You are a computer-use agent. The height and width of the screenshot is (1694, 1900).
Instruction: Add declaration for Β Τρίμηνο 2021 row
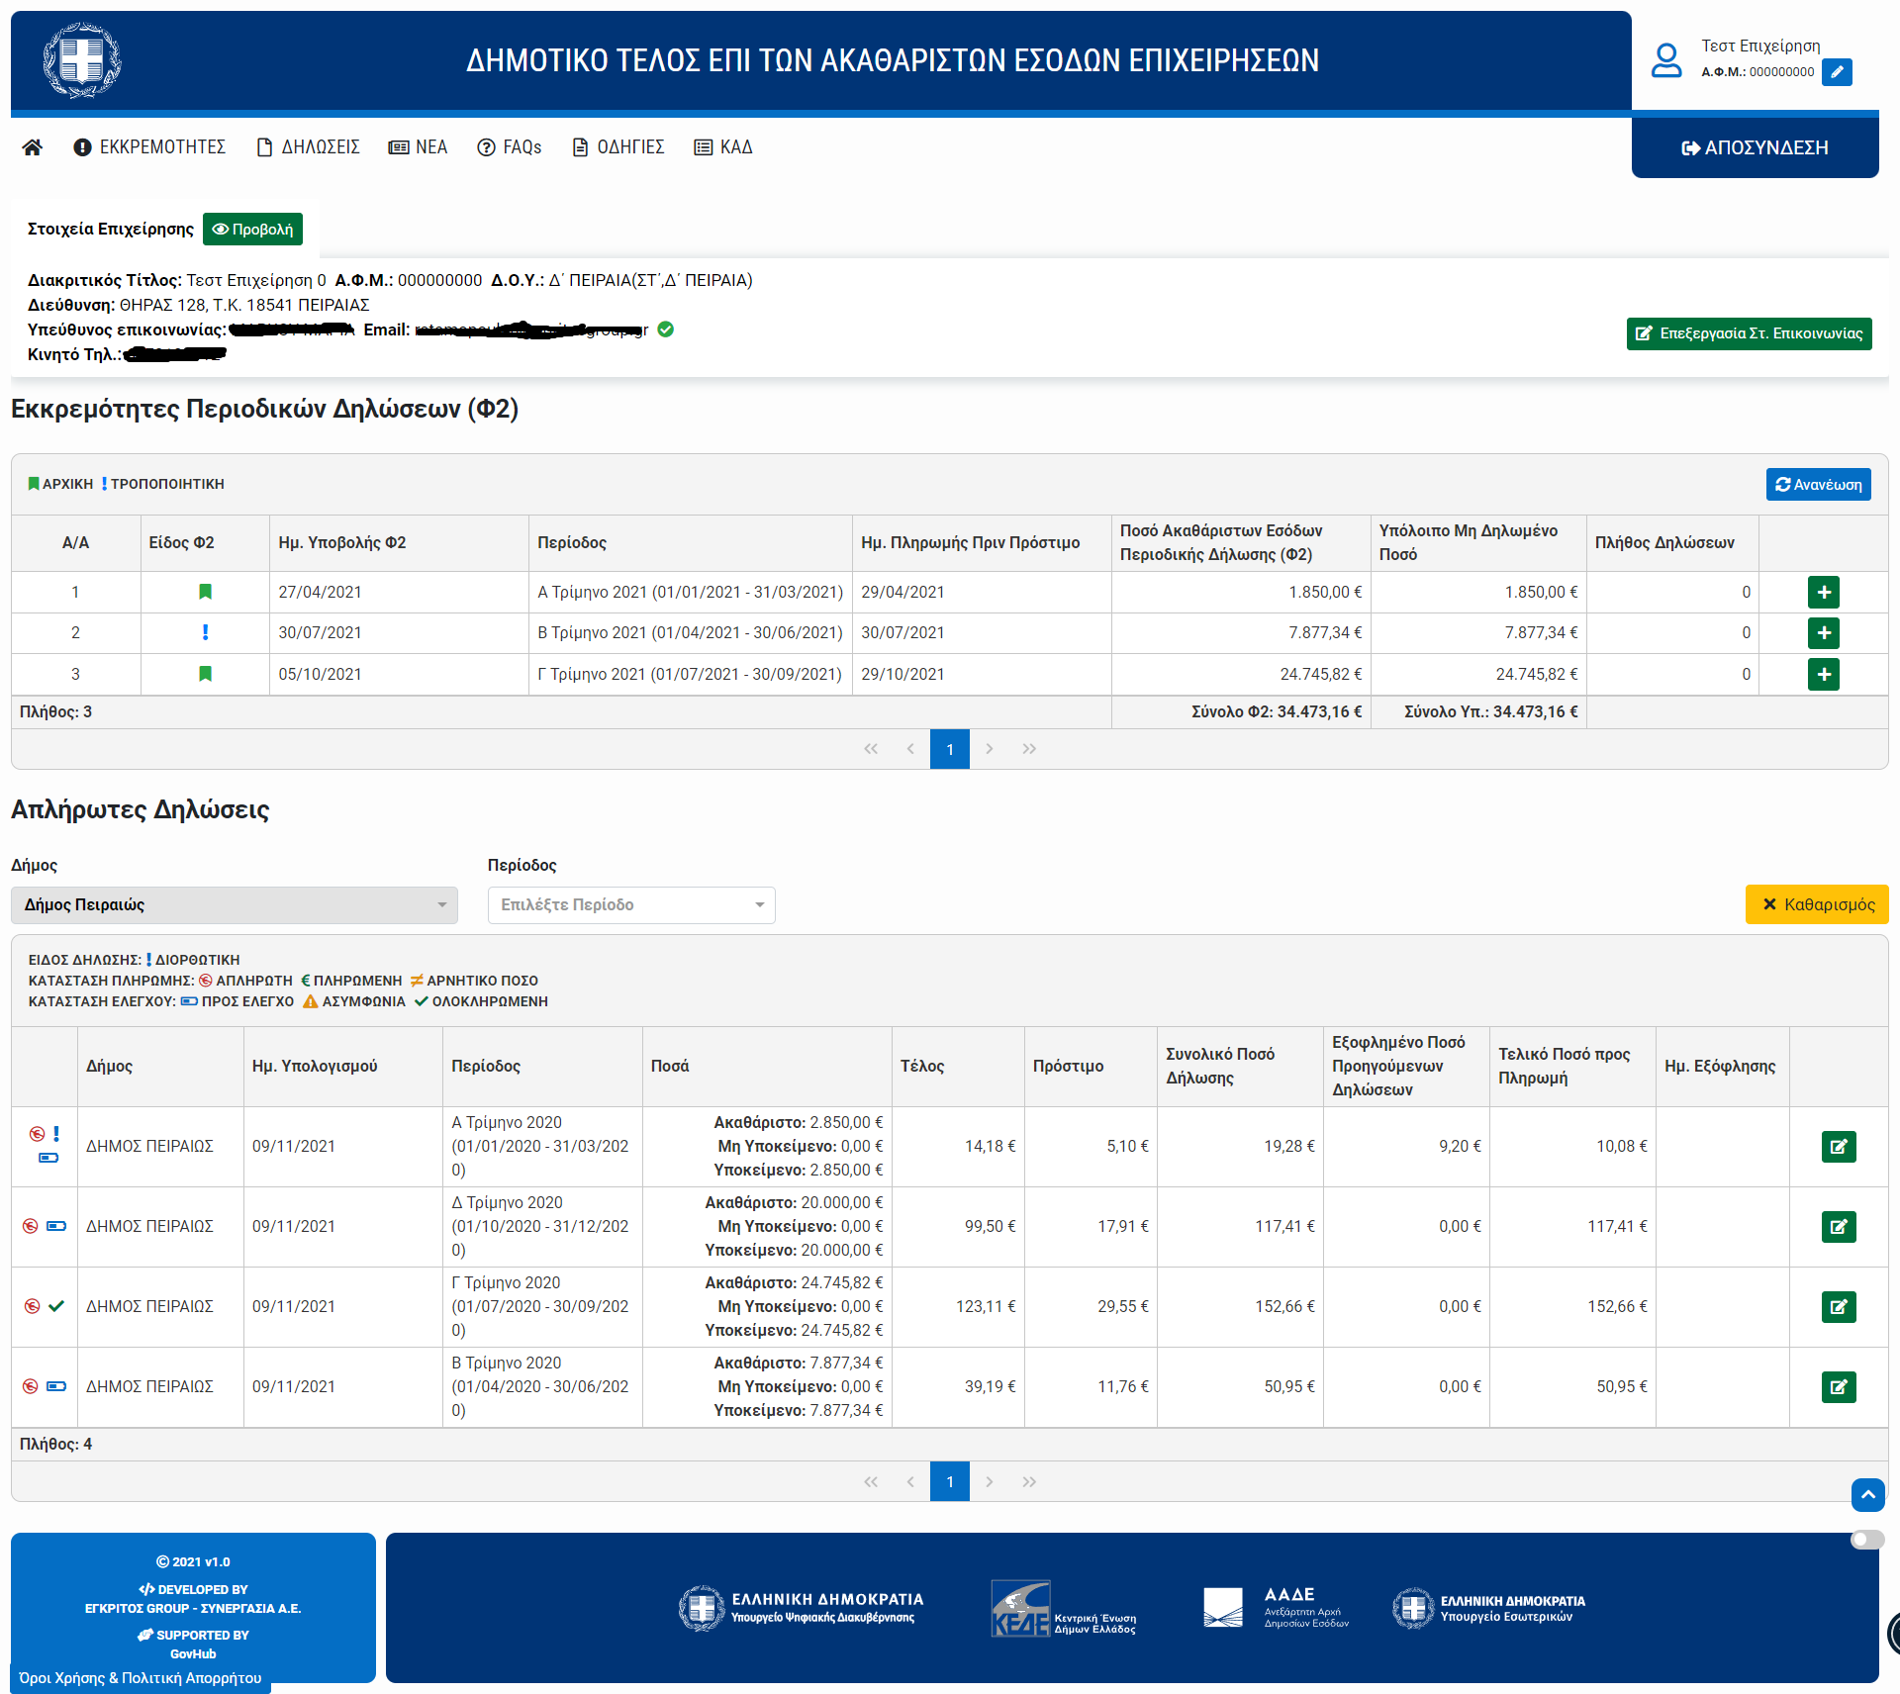tap(1823, 632)
